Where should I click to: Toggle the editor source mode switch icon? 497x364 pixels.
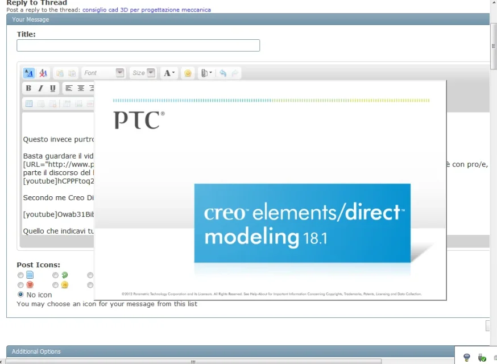pyautogui.click(x=29, y=73)
